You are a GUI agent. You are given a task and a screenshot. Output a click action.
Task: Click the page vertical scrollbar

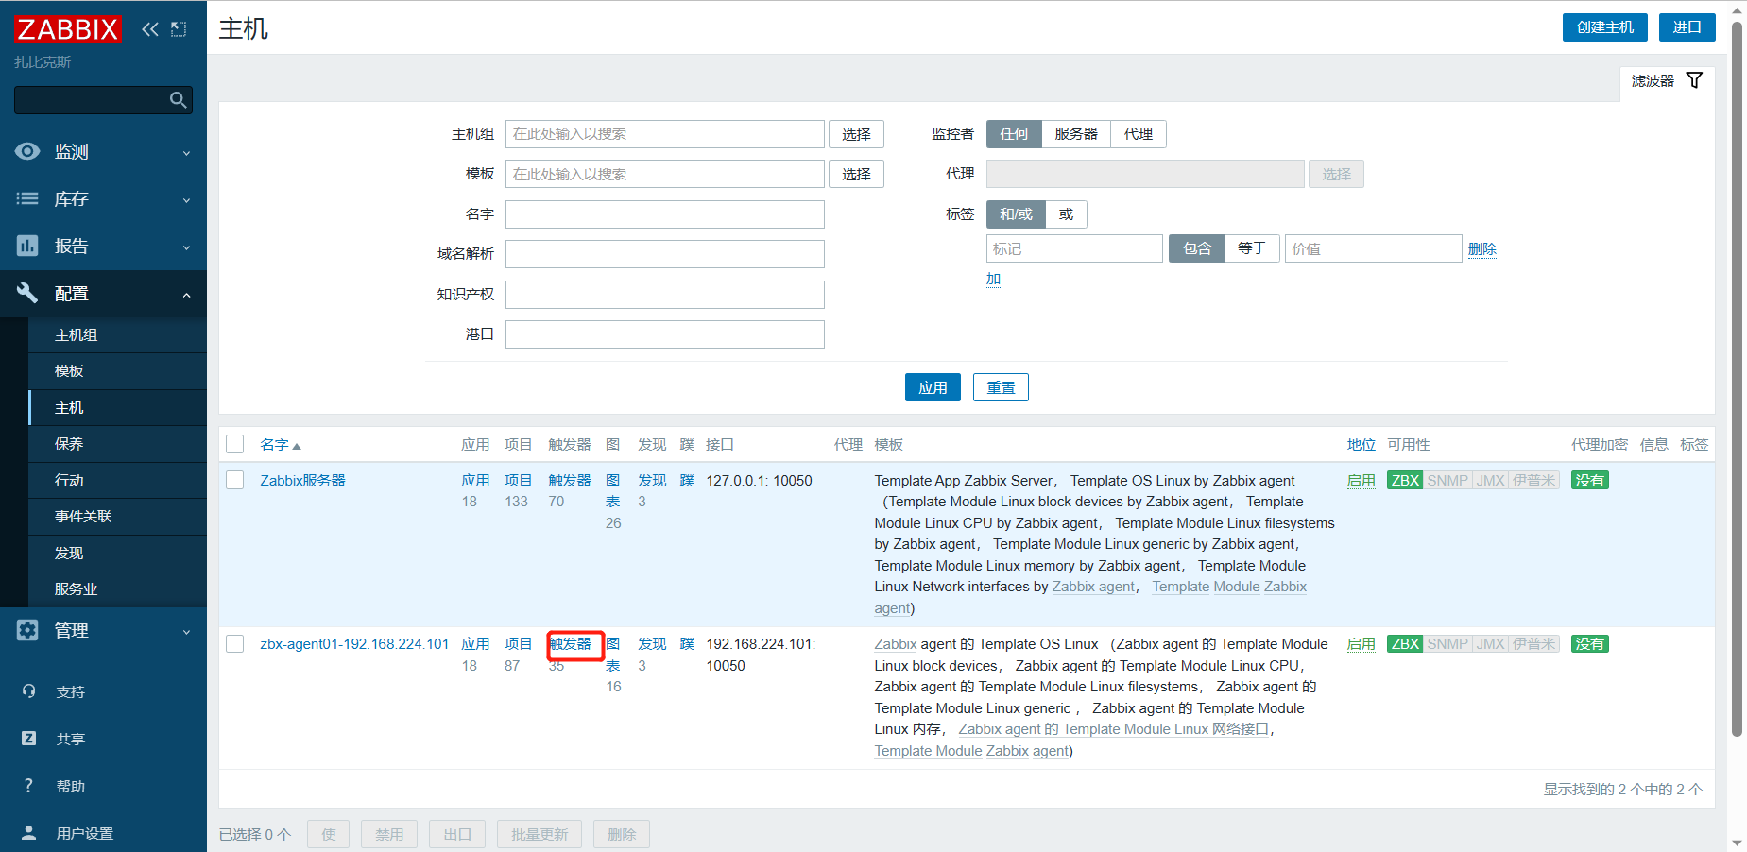1737,378
